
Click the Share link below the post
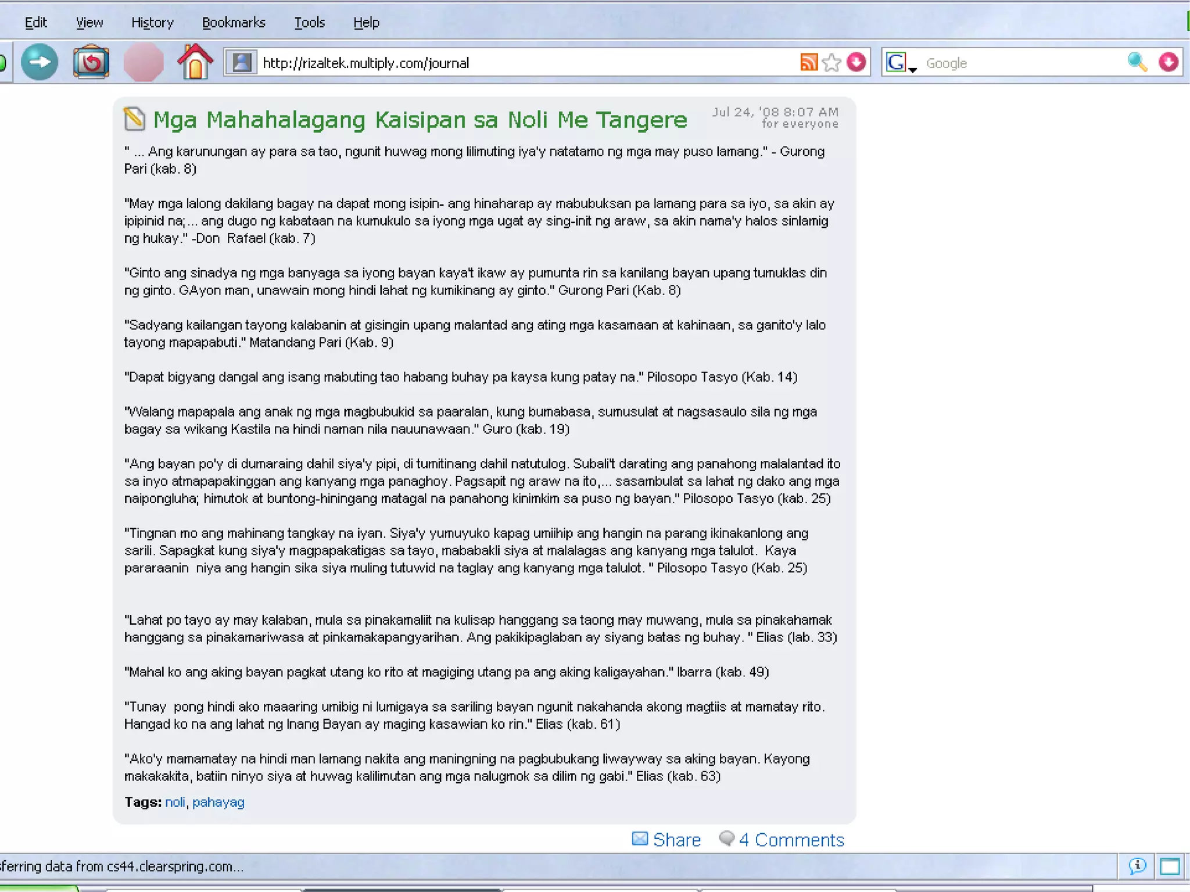pyautogui.click(x=676, y=840)
